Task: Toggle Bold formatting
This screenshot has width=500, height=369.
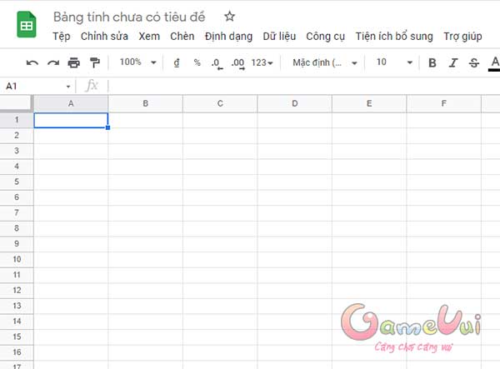Action: pos(432,62)
